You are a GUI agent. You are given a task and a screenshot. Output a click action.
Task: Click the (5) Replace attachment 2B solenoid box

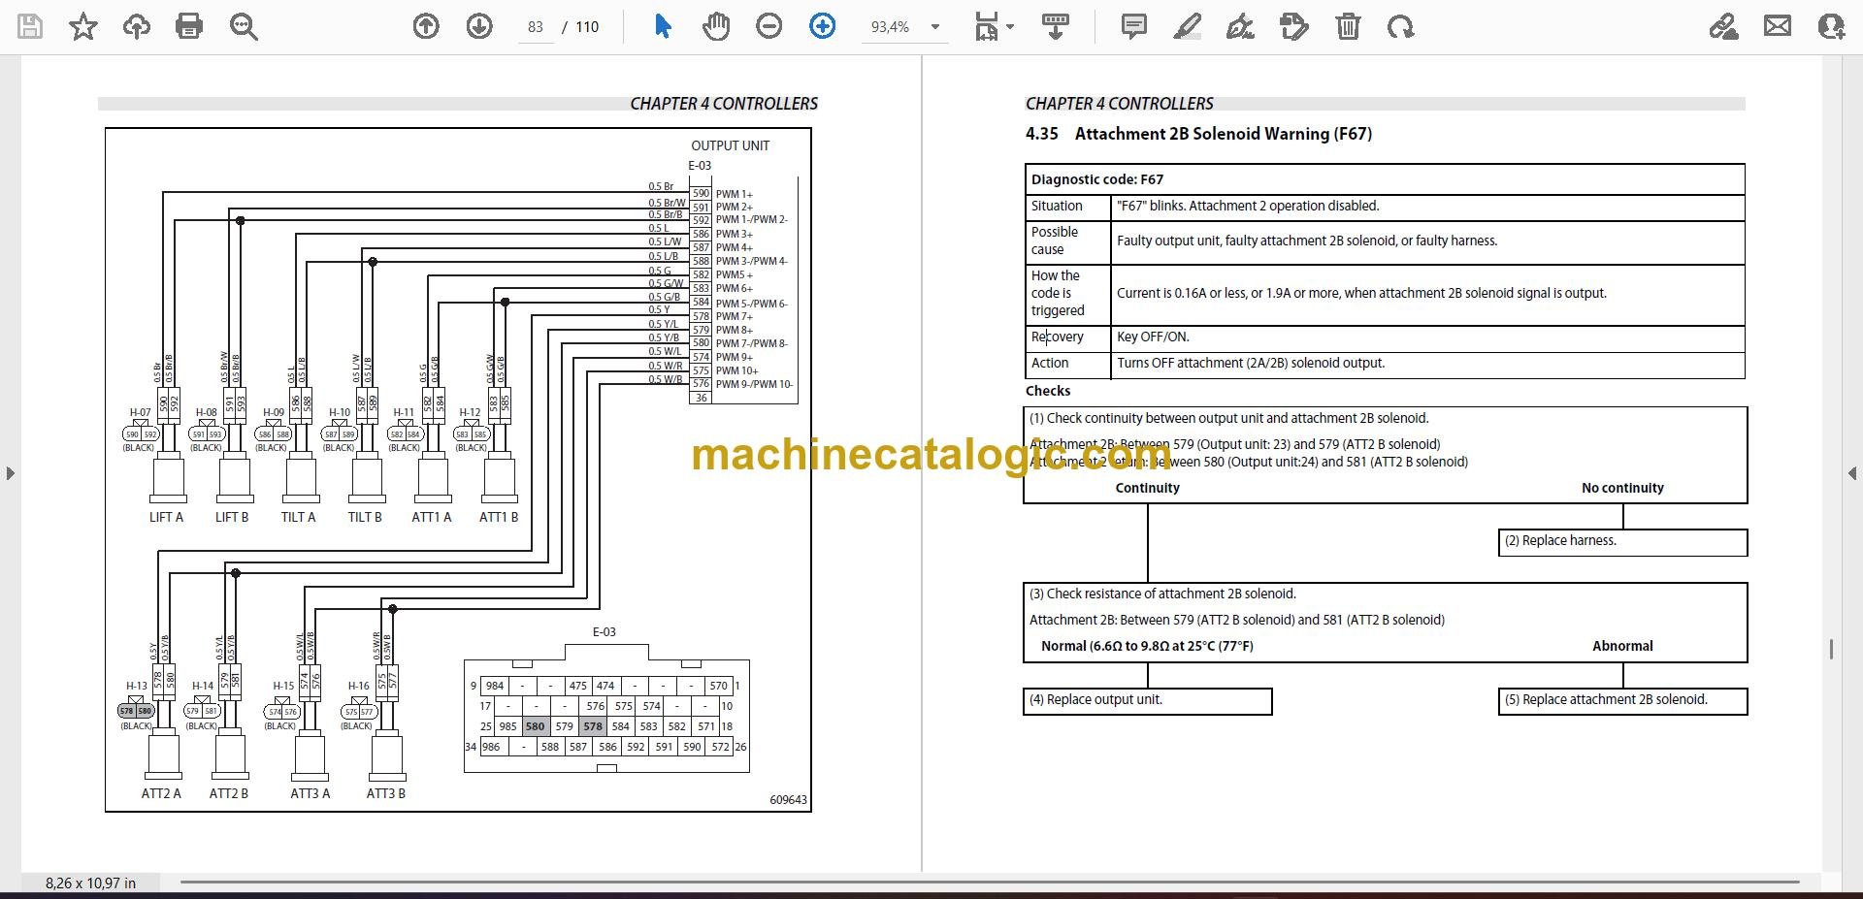(x=1622, y=701)
